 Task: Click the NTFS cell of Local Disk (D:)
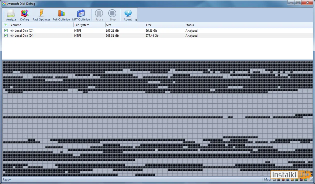click(78, 36)
